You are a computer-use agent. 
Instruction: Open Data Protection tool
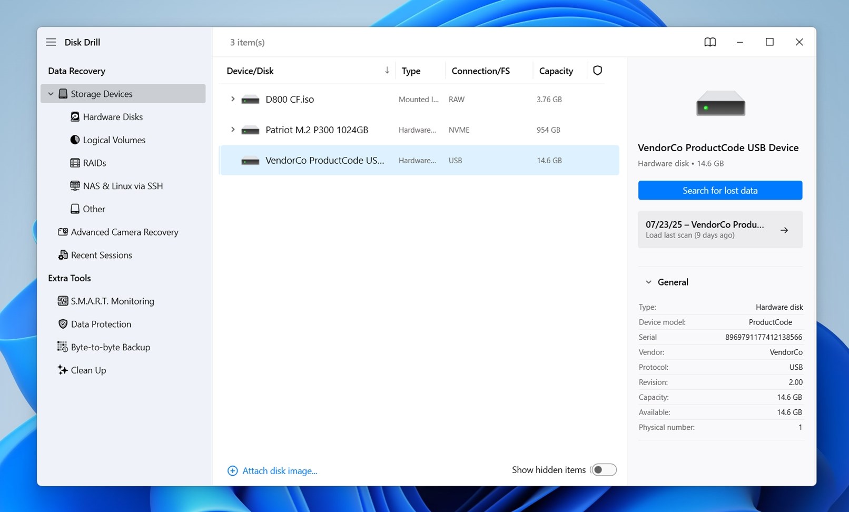[101, 324]
